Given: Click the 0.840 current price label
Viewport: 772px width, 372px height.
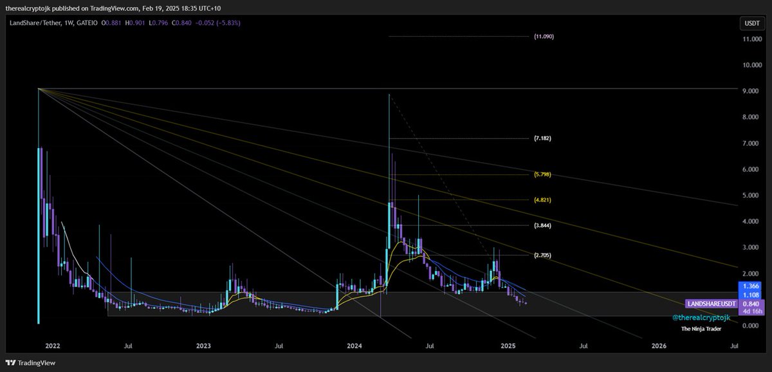Looking at the screenshot, I should 751,304.
